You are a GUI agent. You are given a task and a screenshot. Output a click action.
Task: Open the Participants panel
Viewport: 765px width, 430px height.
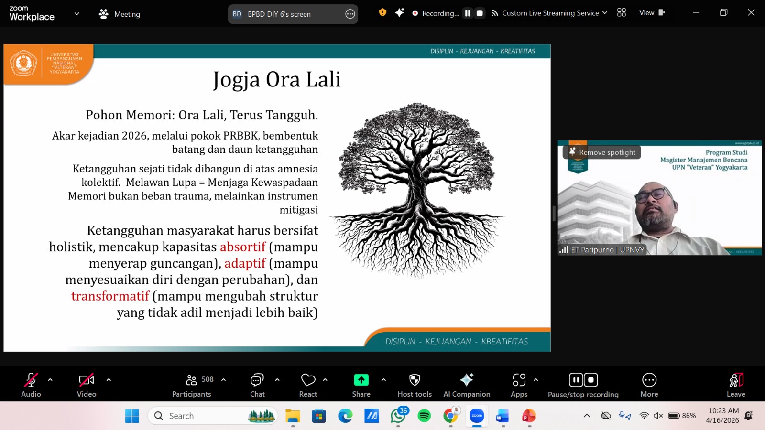click(x=191, y=385)
